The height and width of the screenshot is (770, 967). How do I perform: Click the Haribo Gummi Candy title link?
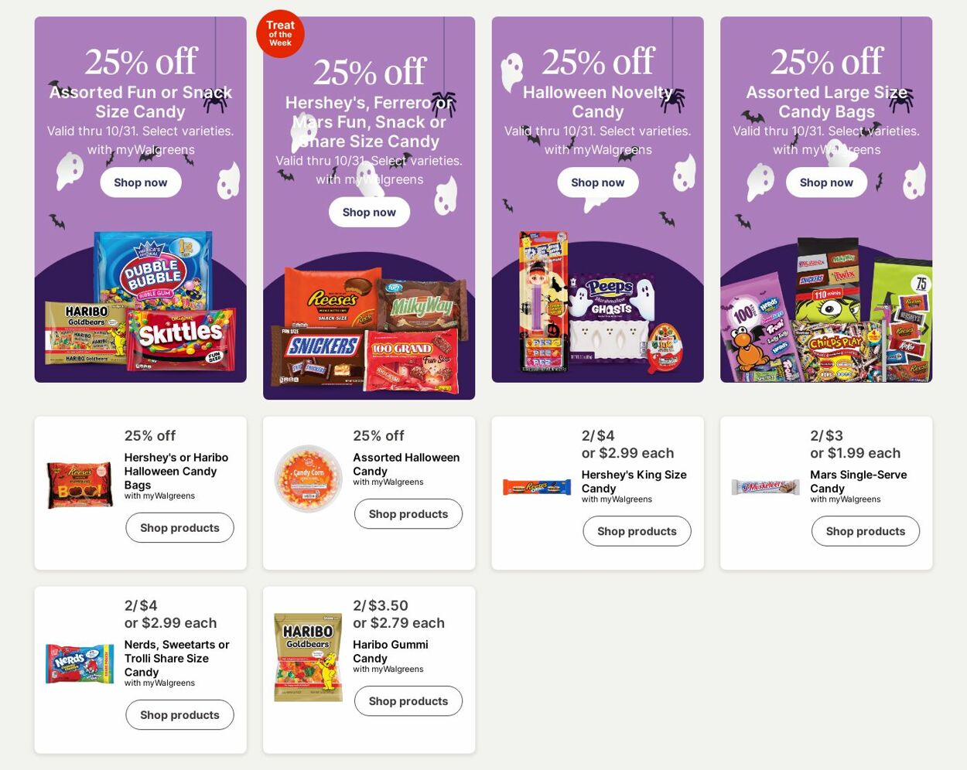pos(390,651)
